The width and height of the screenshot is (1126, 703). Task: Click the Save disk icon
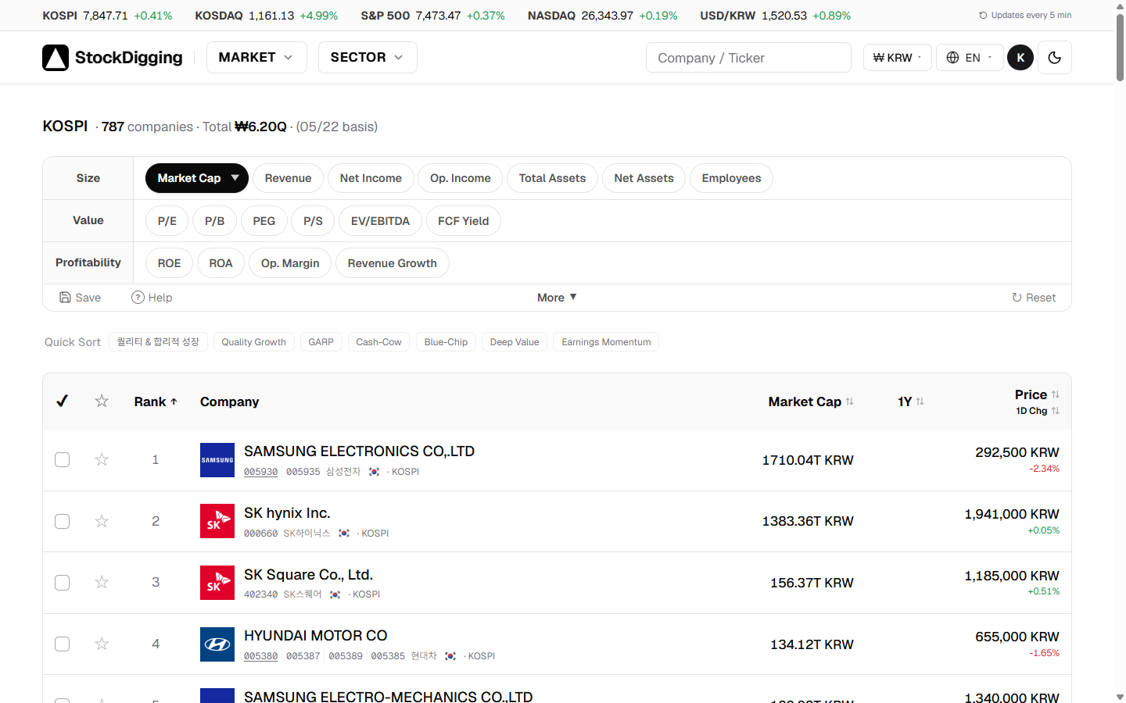(66, 298)
